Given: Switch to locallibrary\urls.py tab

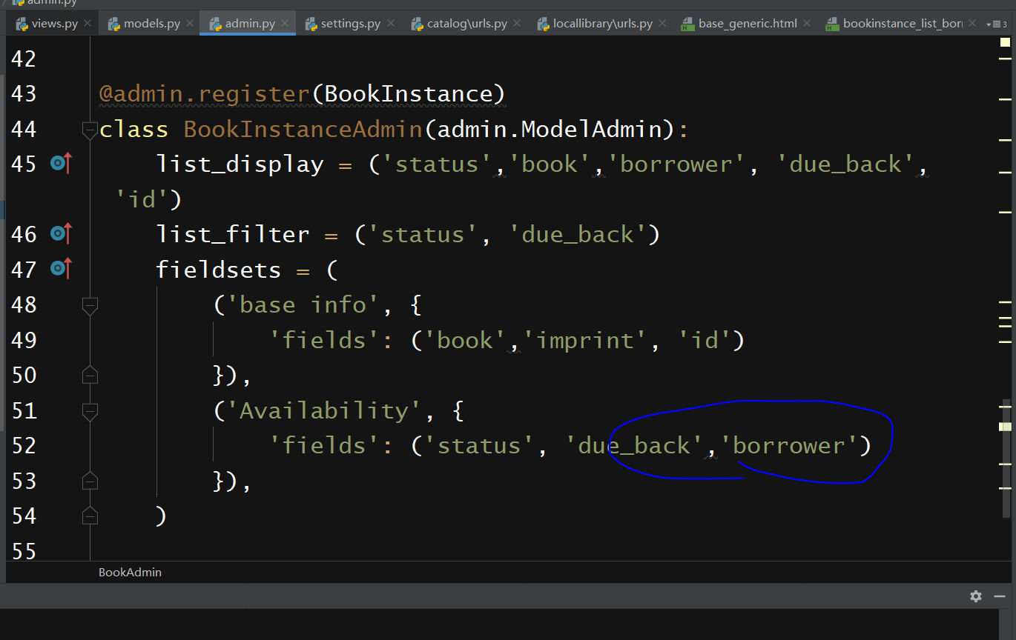Looking at the screenshot, I should 601,24.
